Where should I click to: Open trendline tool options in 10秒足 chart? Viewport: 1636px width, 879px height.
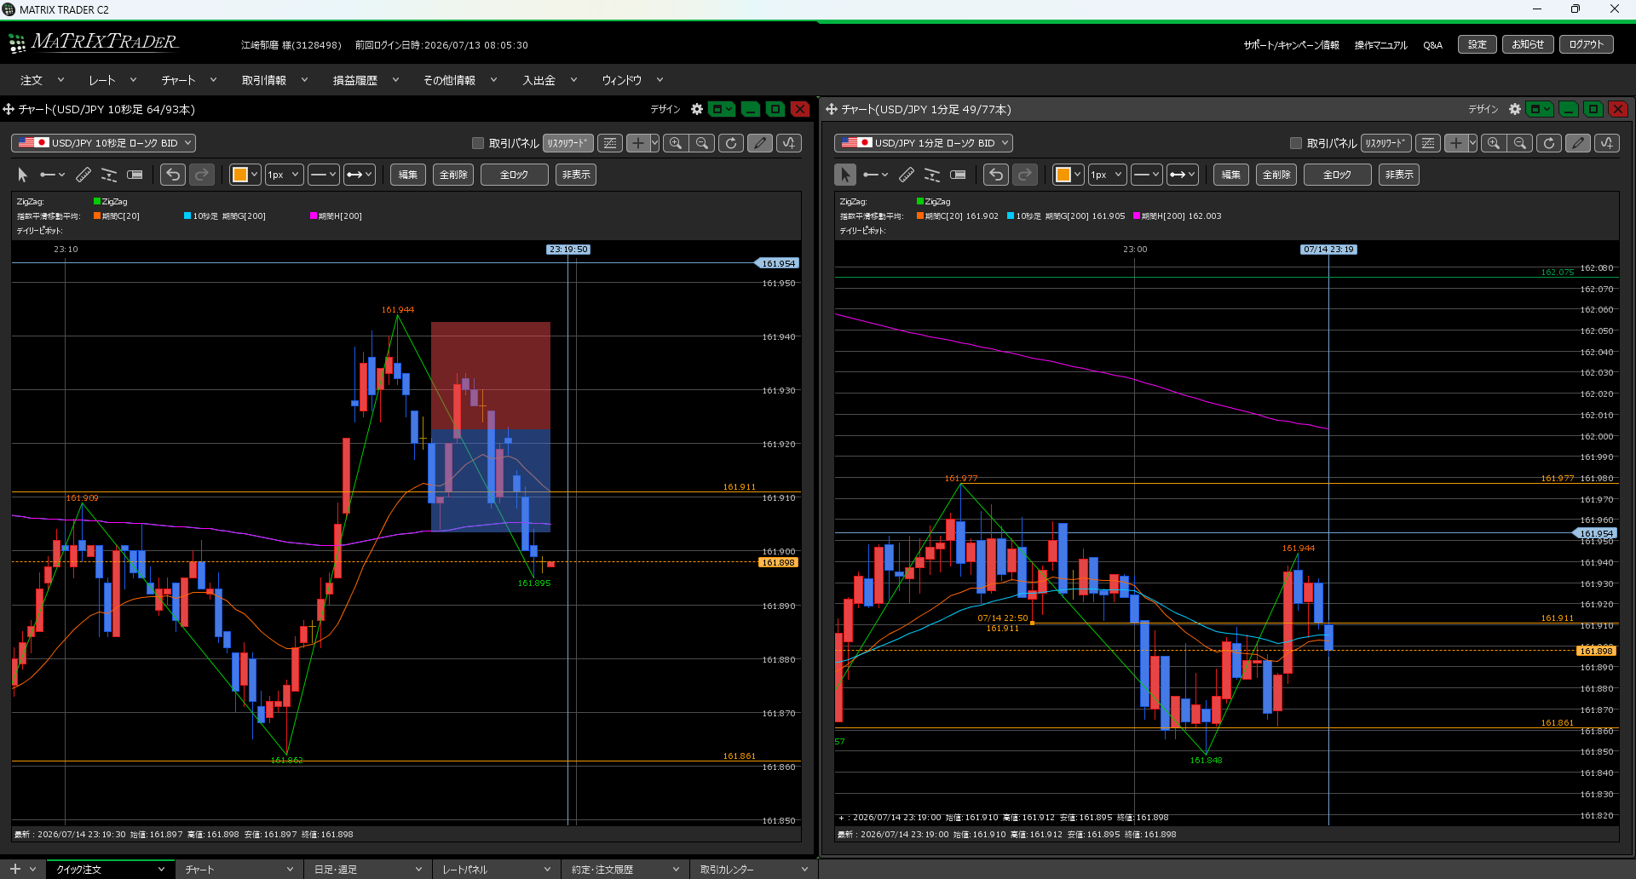(53, 175)
